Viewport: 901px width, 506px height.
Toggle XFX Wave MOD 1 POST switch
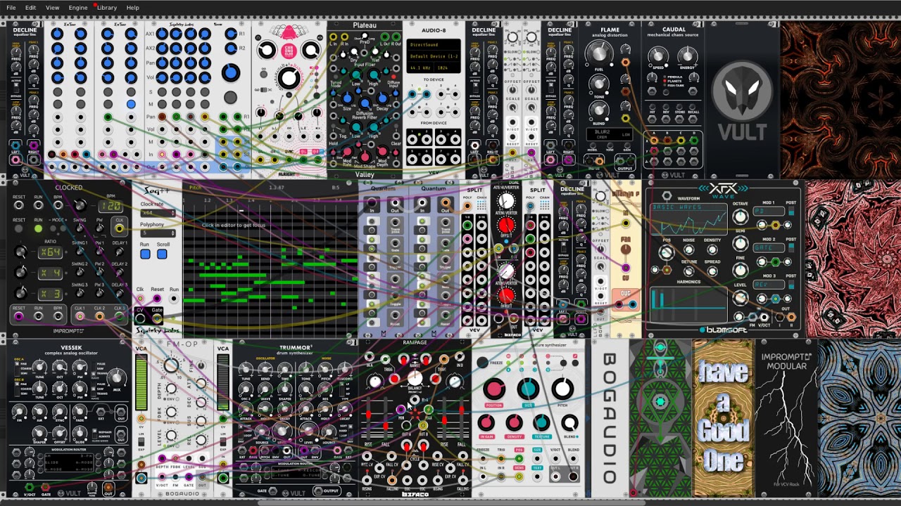[791, 211]
